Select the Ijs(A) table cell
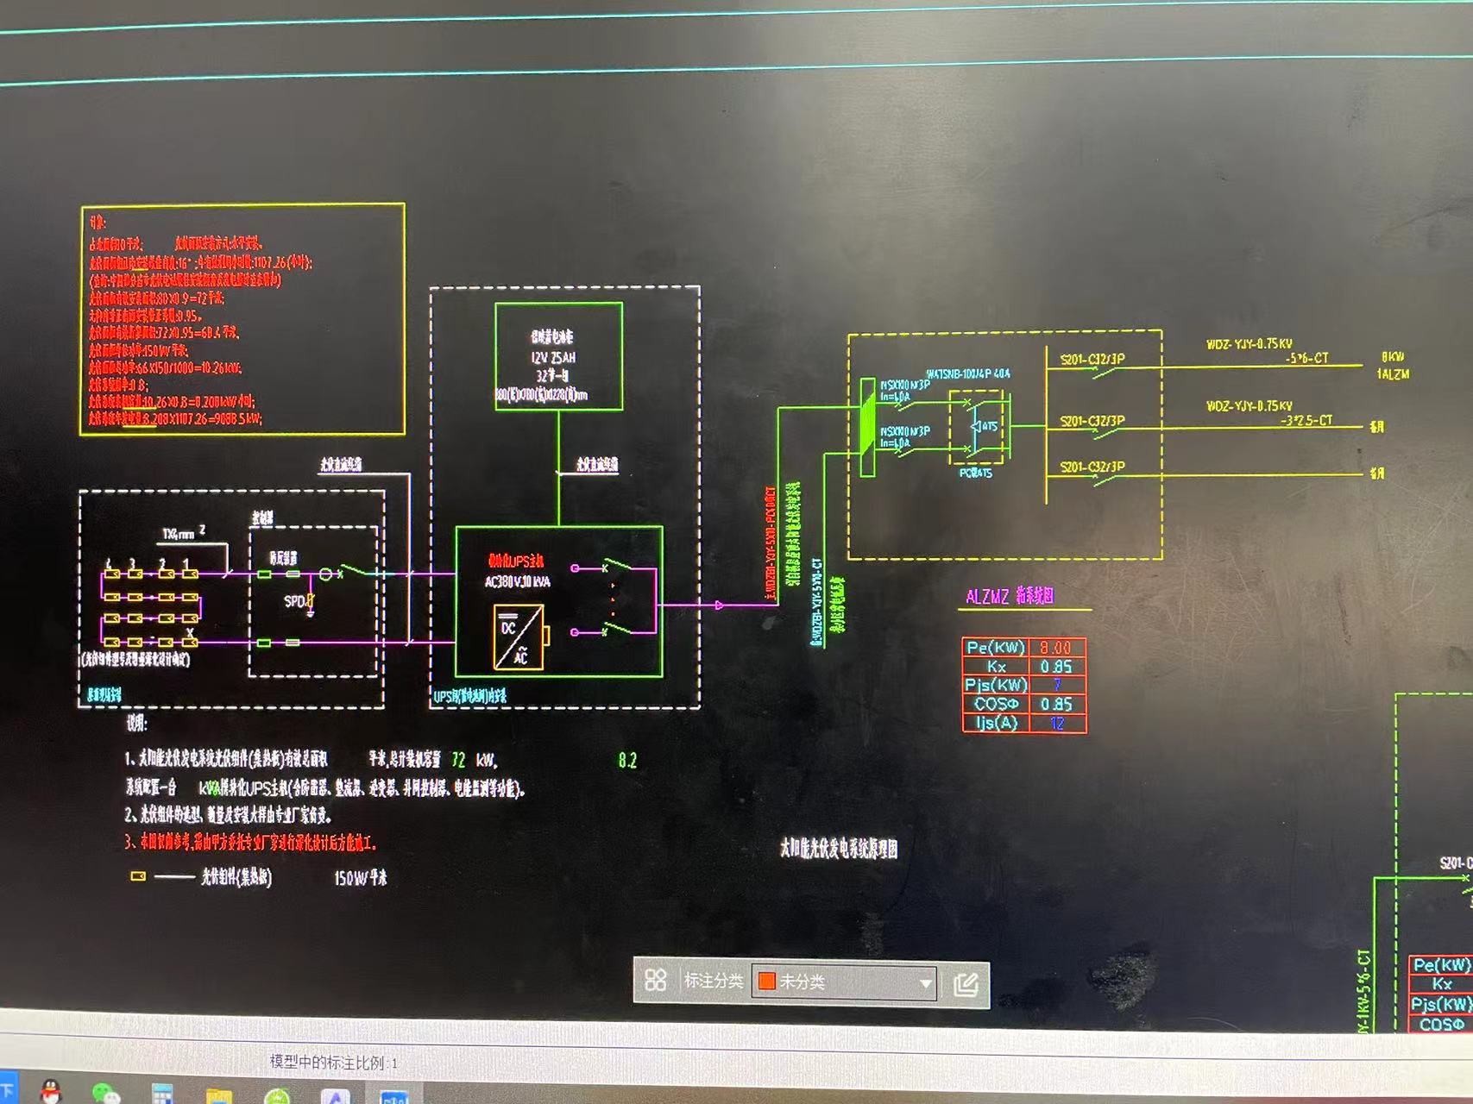 pos(996,723)
